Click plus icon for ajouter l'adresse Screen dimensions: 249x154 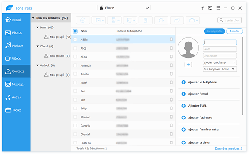tap(183, 117)
